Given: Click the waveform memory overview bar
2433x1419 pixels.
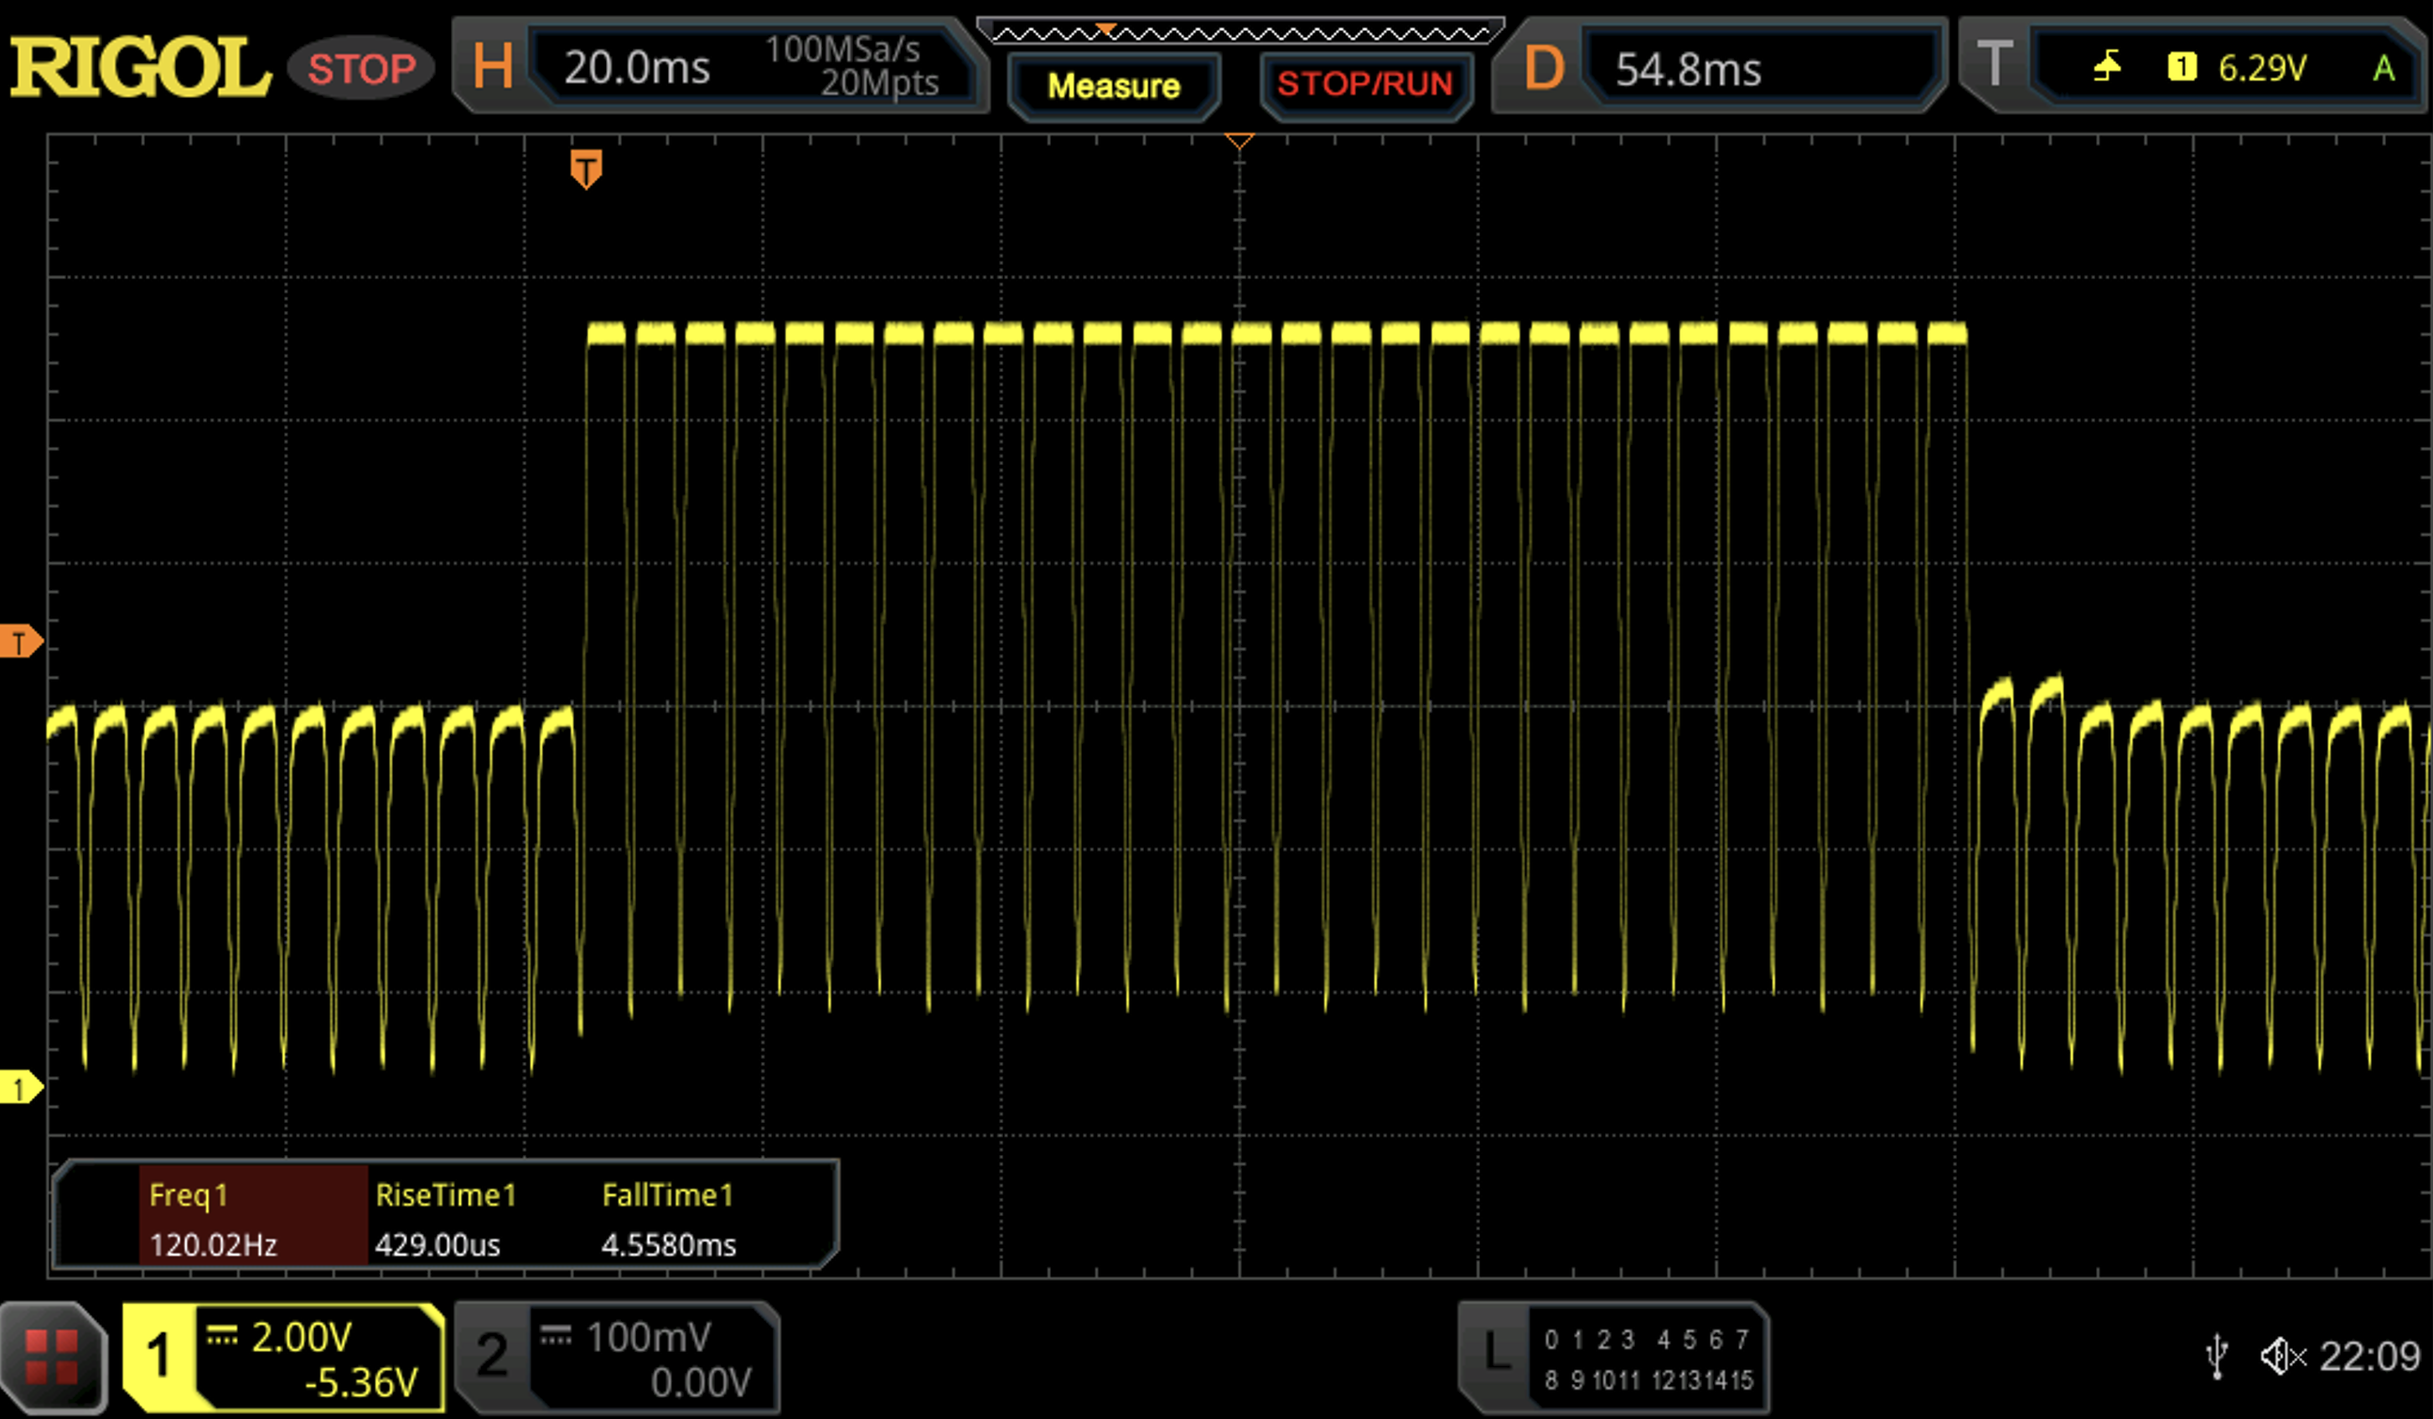Looking at the screenshot, I should 1240,34.
